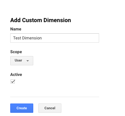Click the 'User' scope label
This screenshot has height=116, width=125.
click(x=18, y=60)
